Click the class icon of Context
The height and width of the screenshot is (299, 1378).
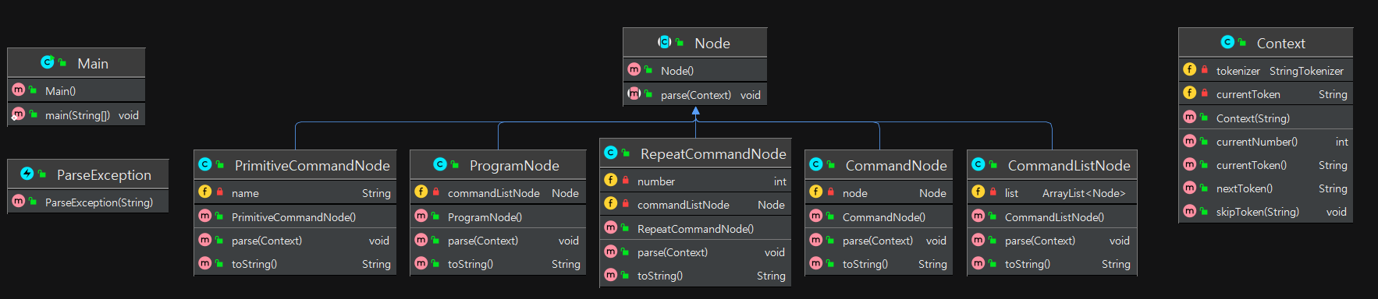pos(1227,42)
